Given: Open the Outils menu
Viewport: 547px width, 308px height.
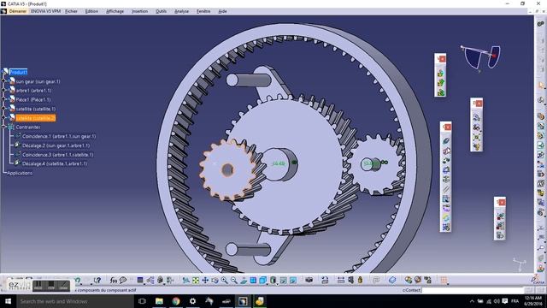Looking at the screenshot, I should pos(162,11).
